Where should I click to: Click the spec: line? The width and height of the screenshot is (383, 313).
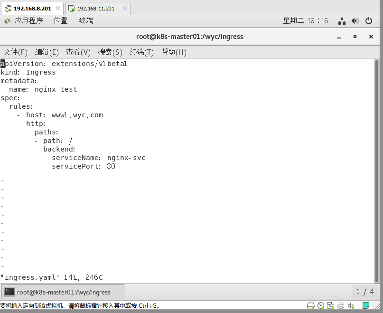click(10, 98)
